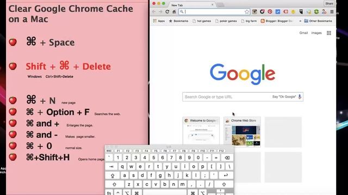Open the Chrome Web Store thumbnail
Image resolution: width=348 pixels, height=195 pixels.
pyautogui.click(x=242, y=132)
